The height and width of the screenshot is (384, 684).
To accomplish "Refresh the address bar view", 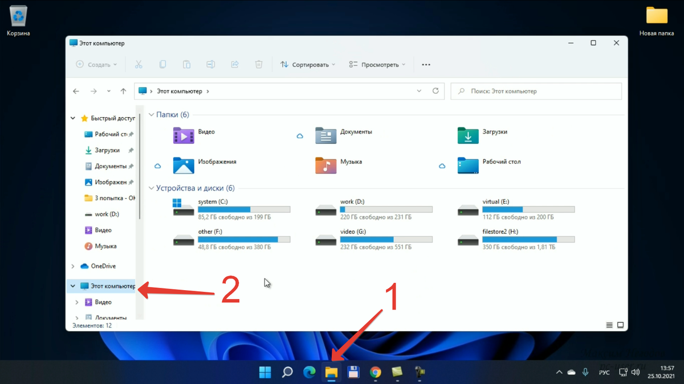I will click(x=435, y=91).
